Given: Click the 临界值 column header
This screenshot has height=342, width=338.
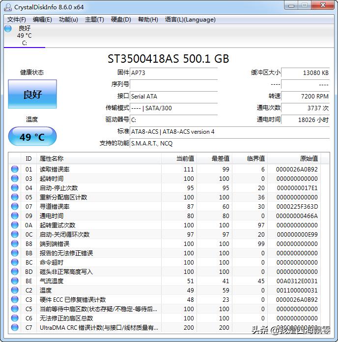Looking at the screenshot, I should [x=250, y=159].
